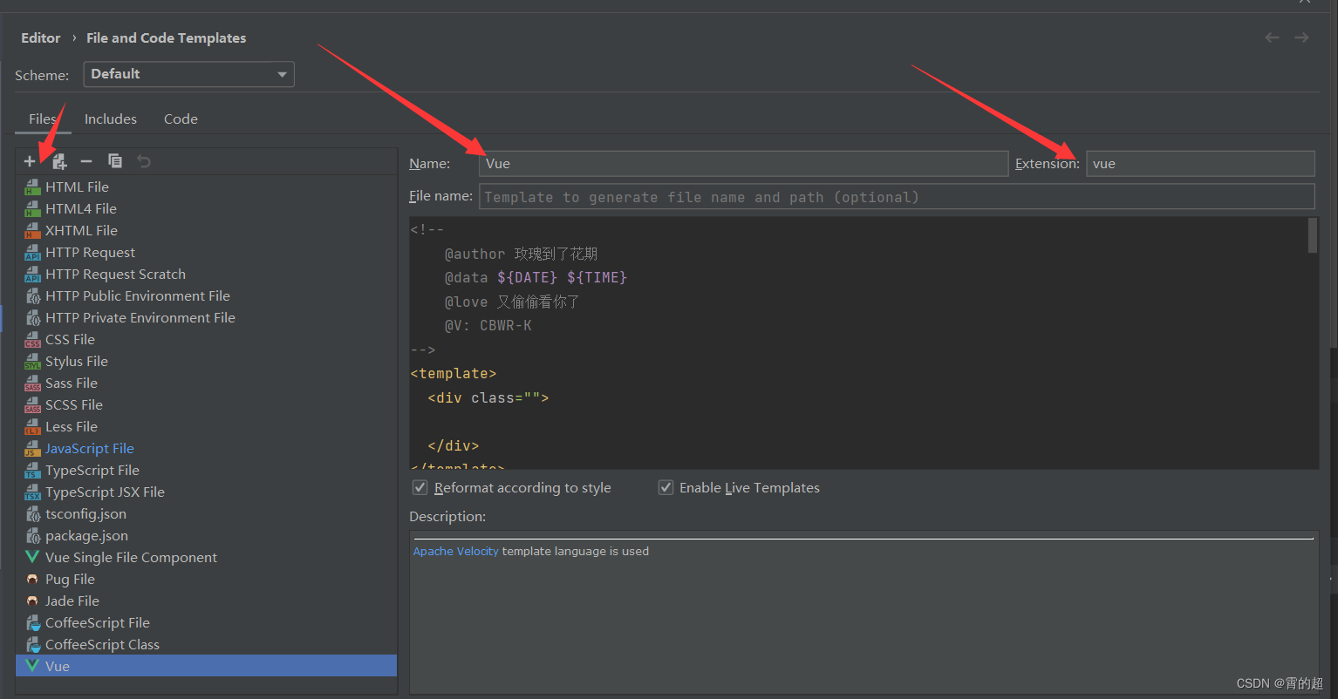Image resolution: width=1338 pixels, height=699 pixels.
Task: Click the closing </div> line
Action: point(454,445)
